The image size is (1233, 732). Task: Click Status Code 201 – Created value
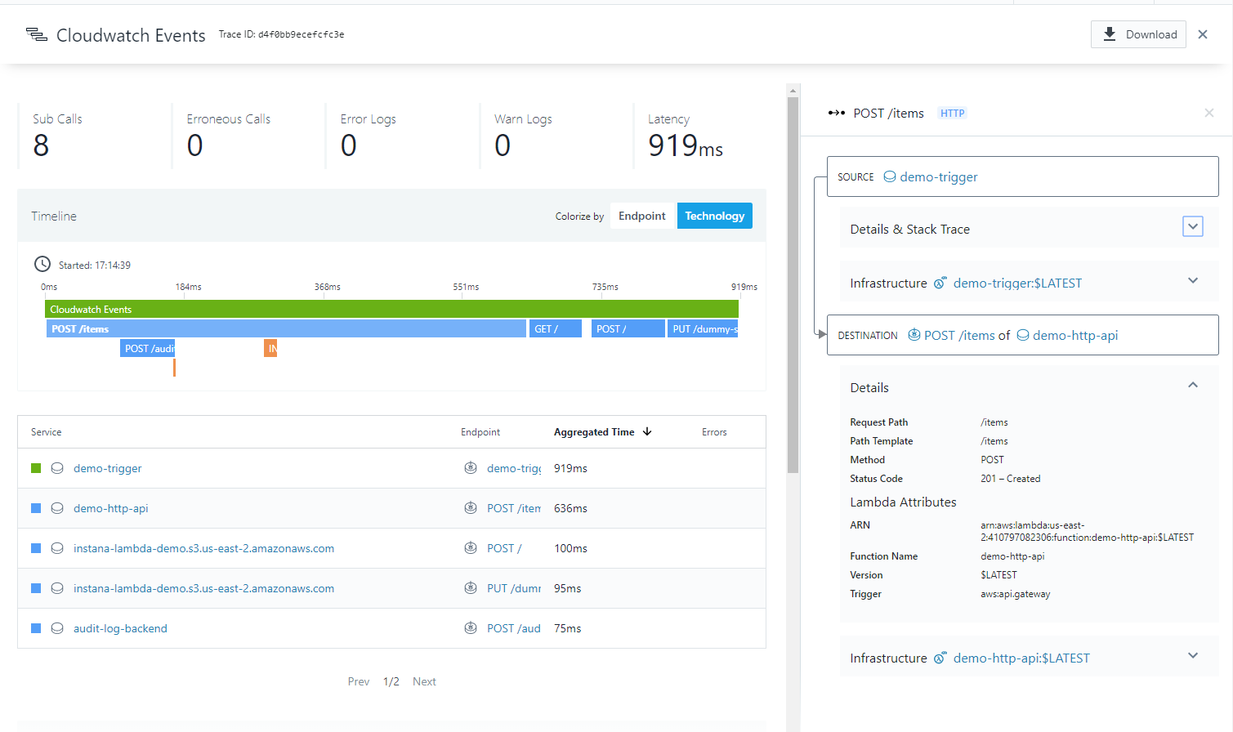(1010, 479)
